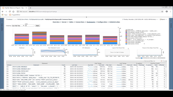Open the FoglightDBSol bookmark
Image resolution: width=173 pixels, height=97 pixels.
point(15,15)
